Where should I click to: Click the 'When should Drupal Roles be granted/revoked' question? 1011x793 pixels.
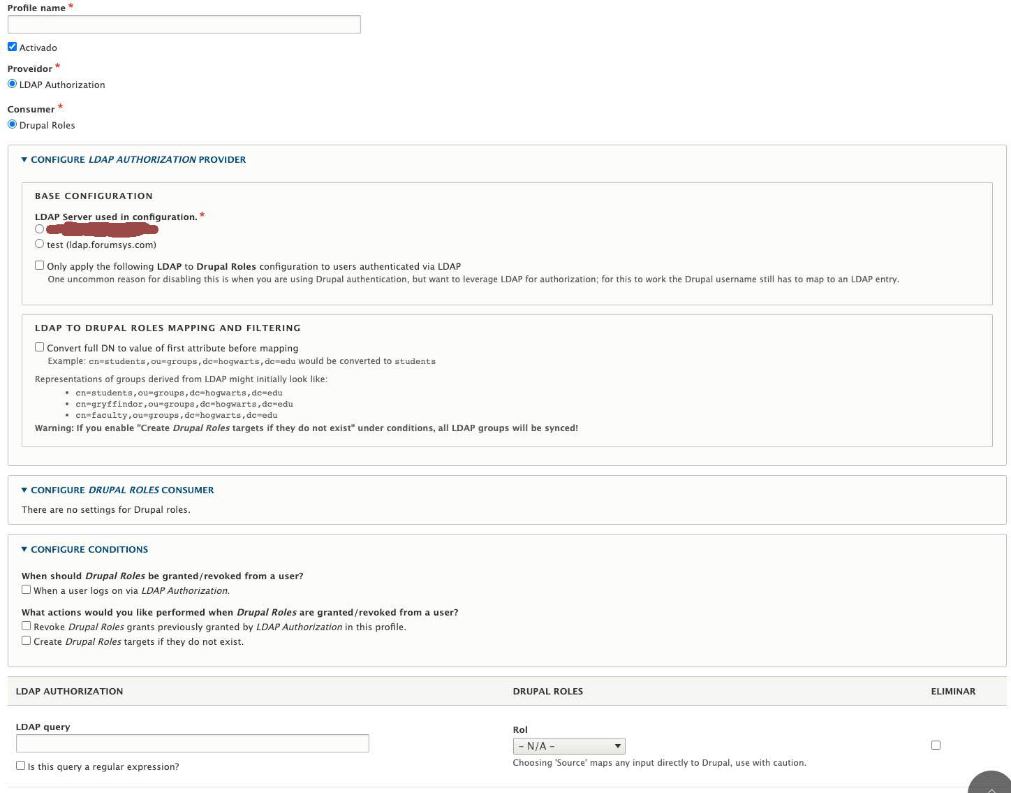pos(163,576)
